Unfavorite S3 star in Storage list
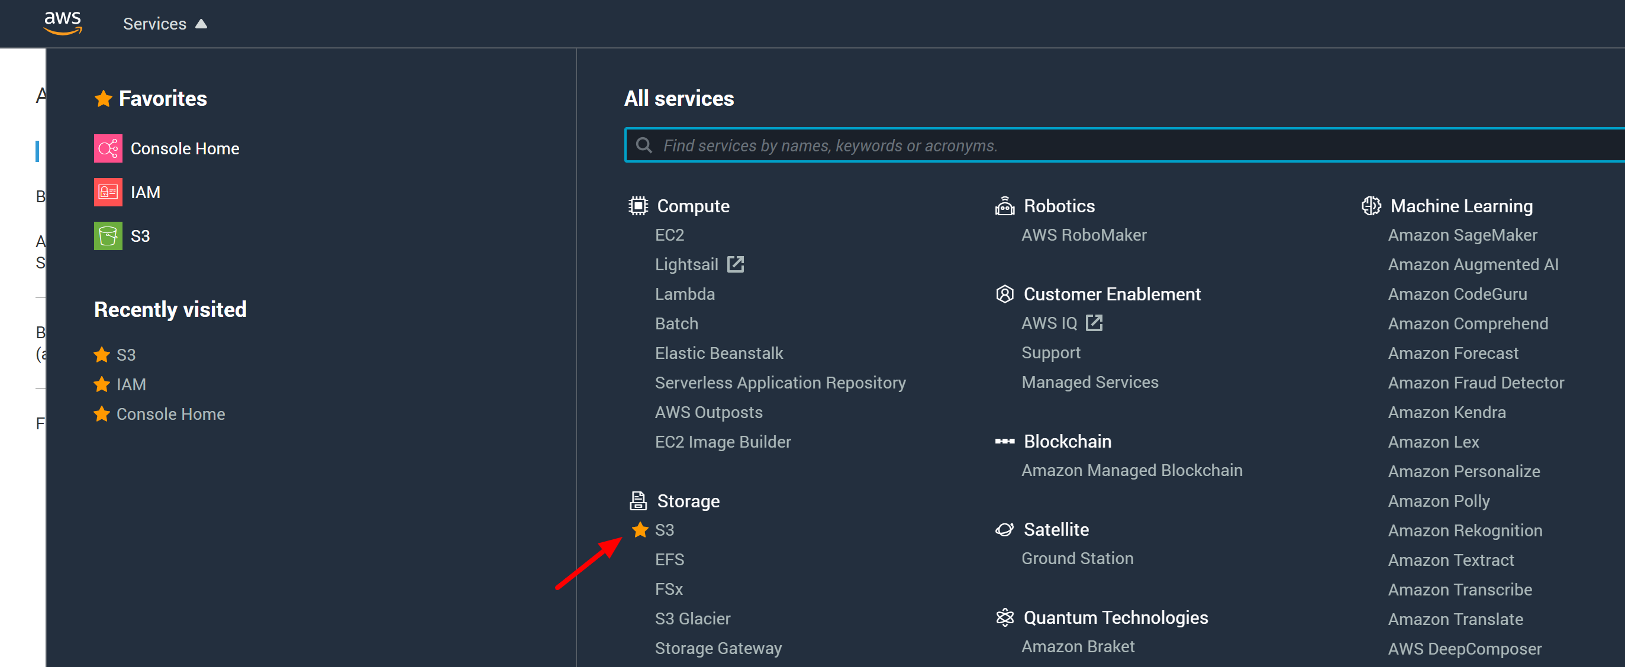This screenshot has width=1625, height=667. (640, 530)
